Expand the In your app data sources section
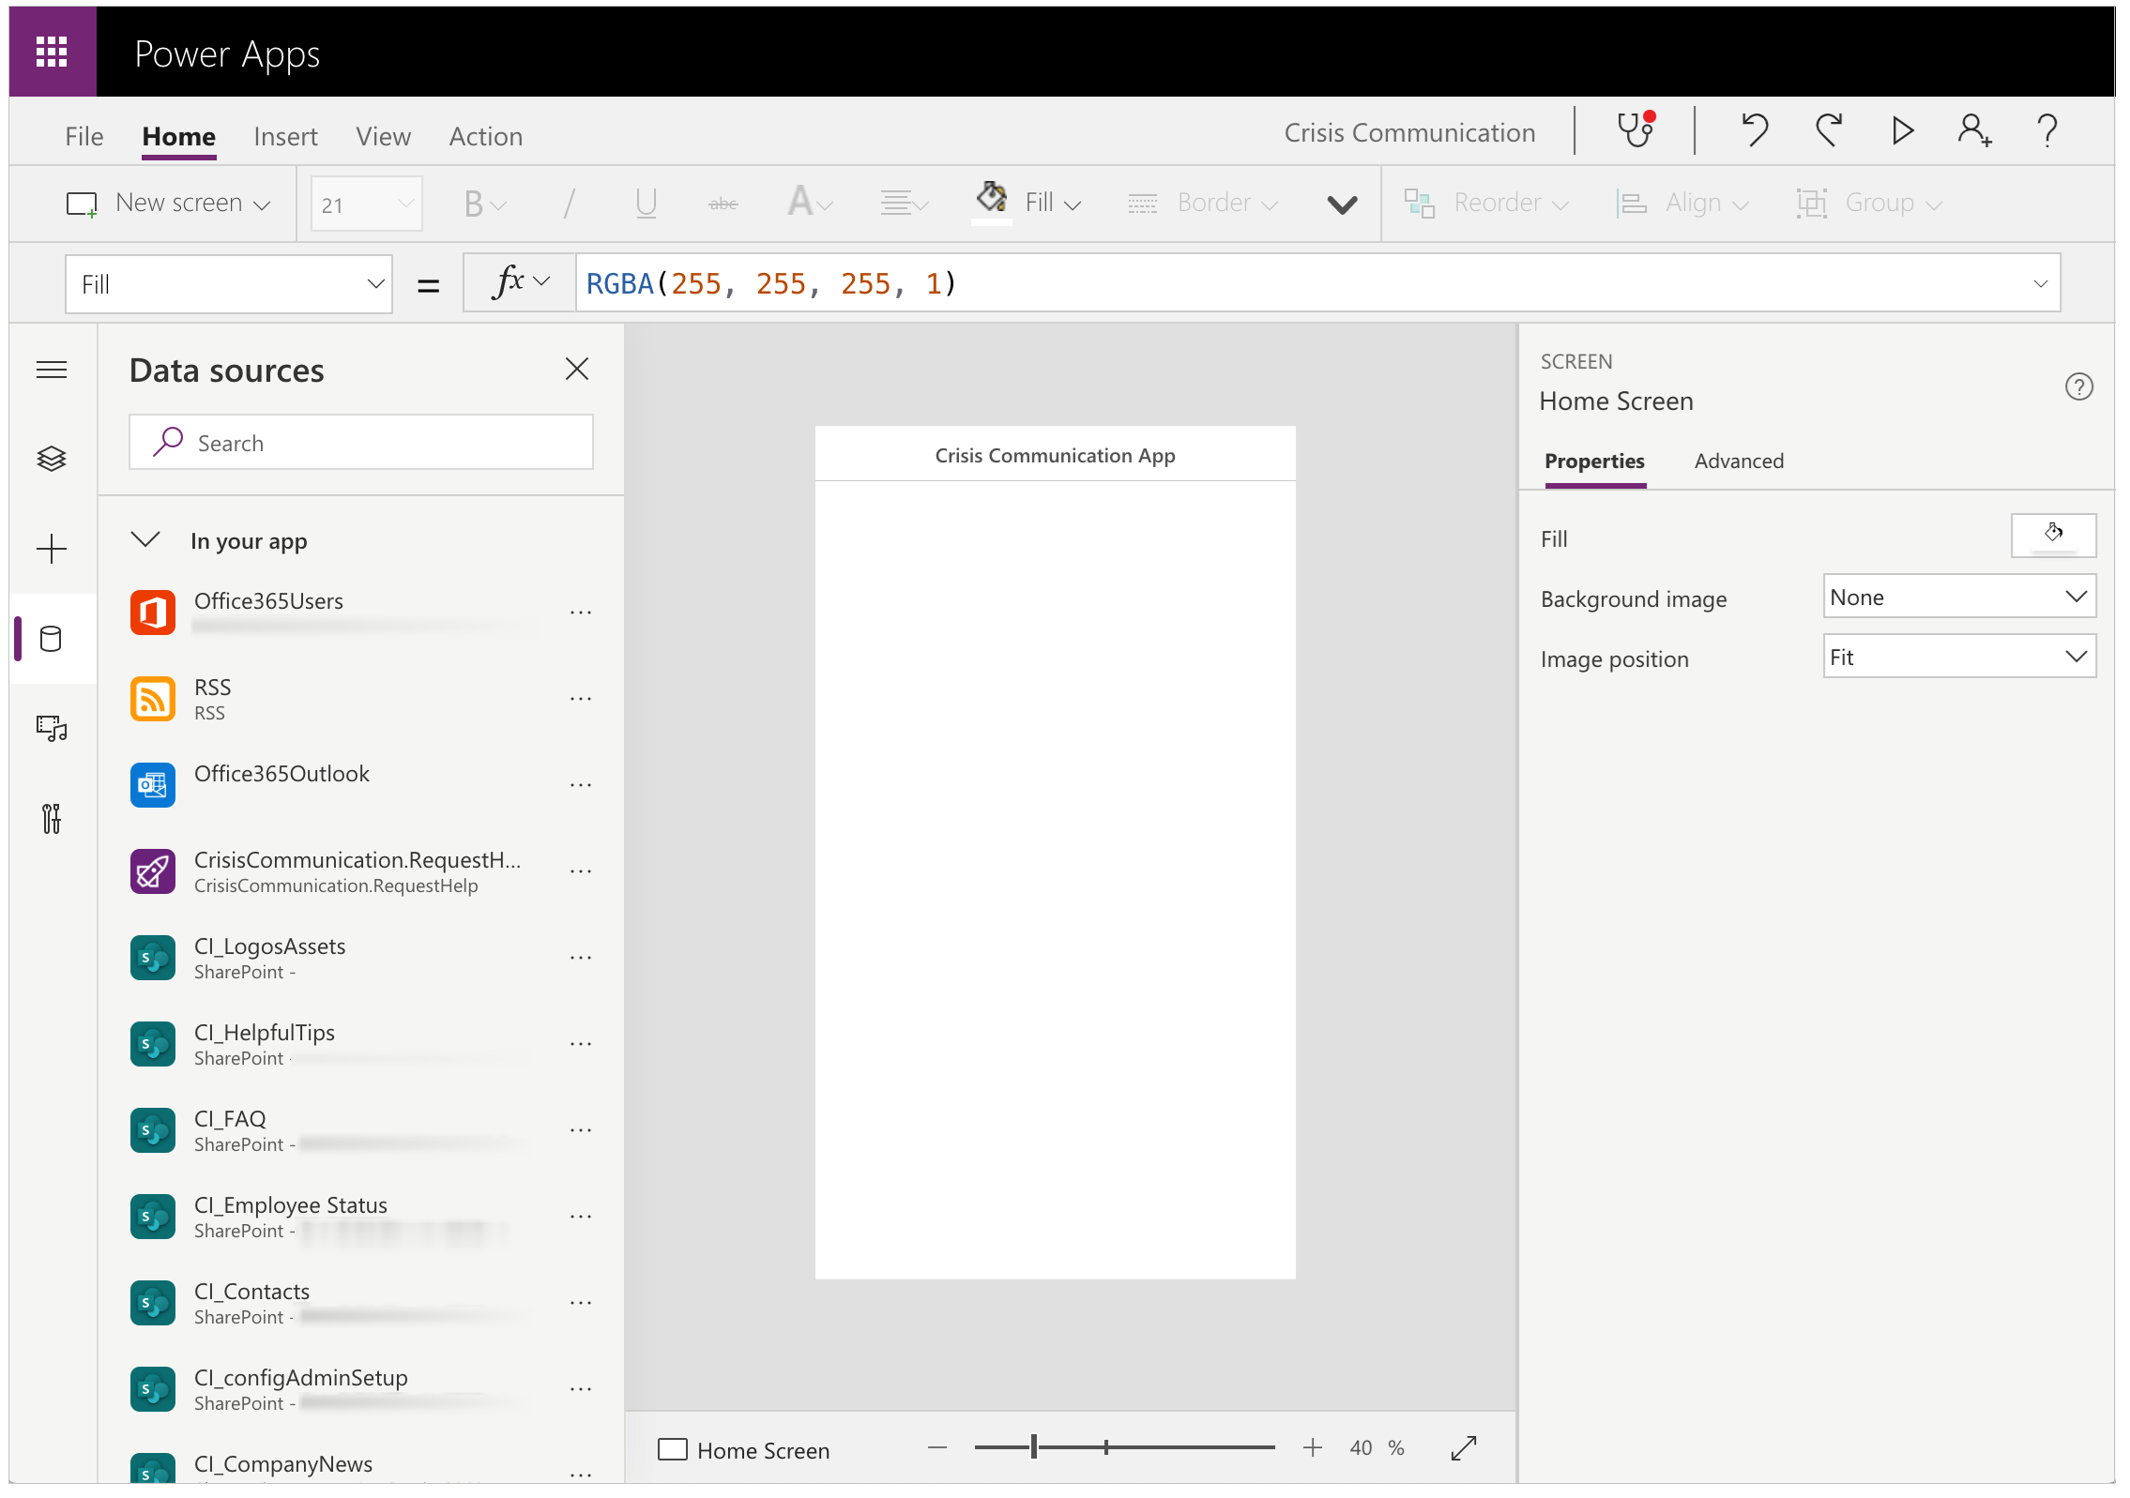 tap(147, 540)
